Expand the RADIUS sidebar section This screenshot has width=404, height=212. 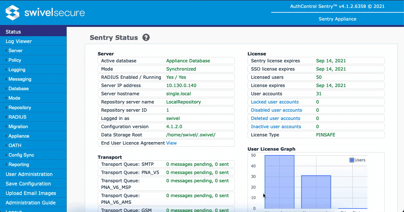coord(17,117)
